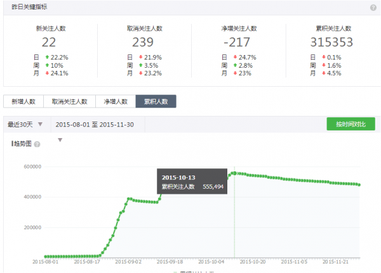Viewport: 381px width, 273px height.
Task: Click the last data point on the chart line
Action: [359, 185]
